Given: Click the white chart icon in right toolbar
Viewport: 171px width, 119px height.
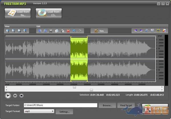Looking at the screenshot, I should [152, 31].
